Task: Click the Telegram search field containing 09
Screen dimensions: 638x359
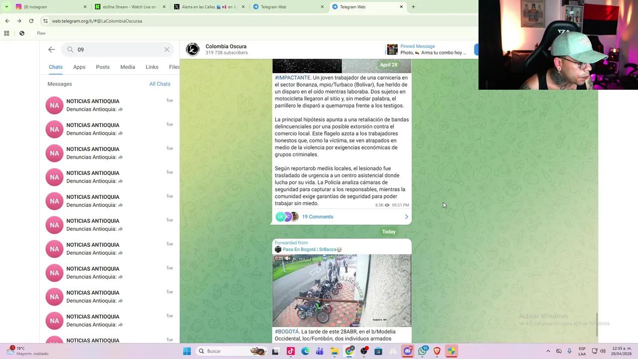Action: (118, 49)
